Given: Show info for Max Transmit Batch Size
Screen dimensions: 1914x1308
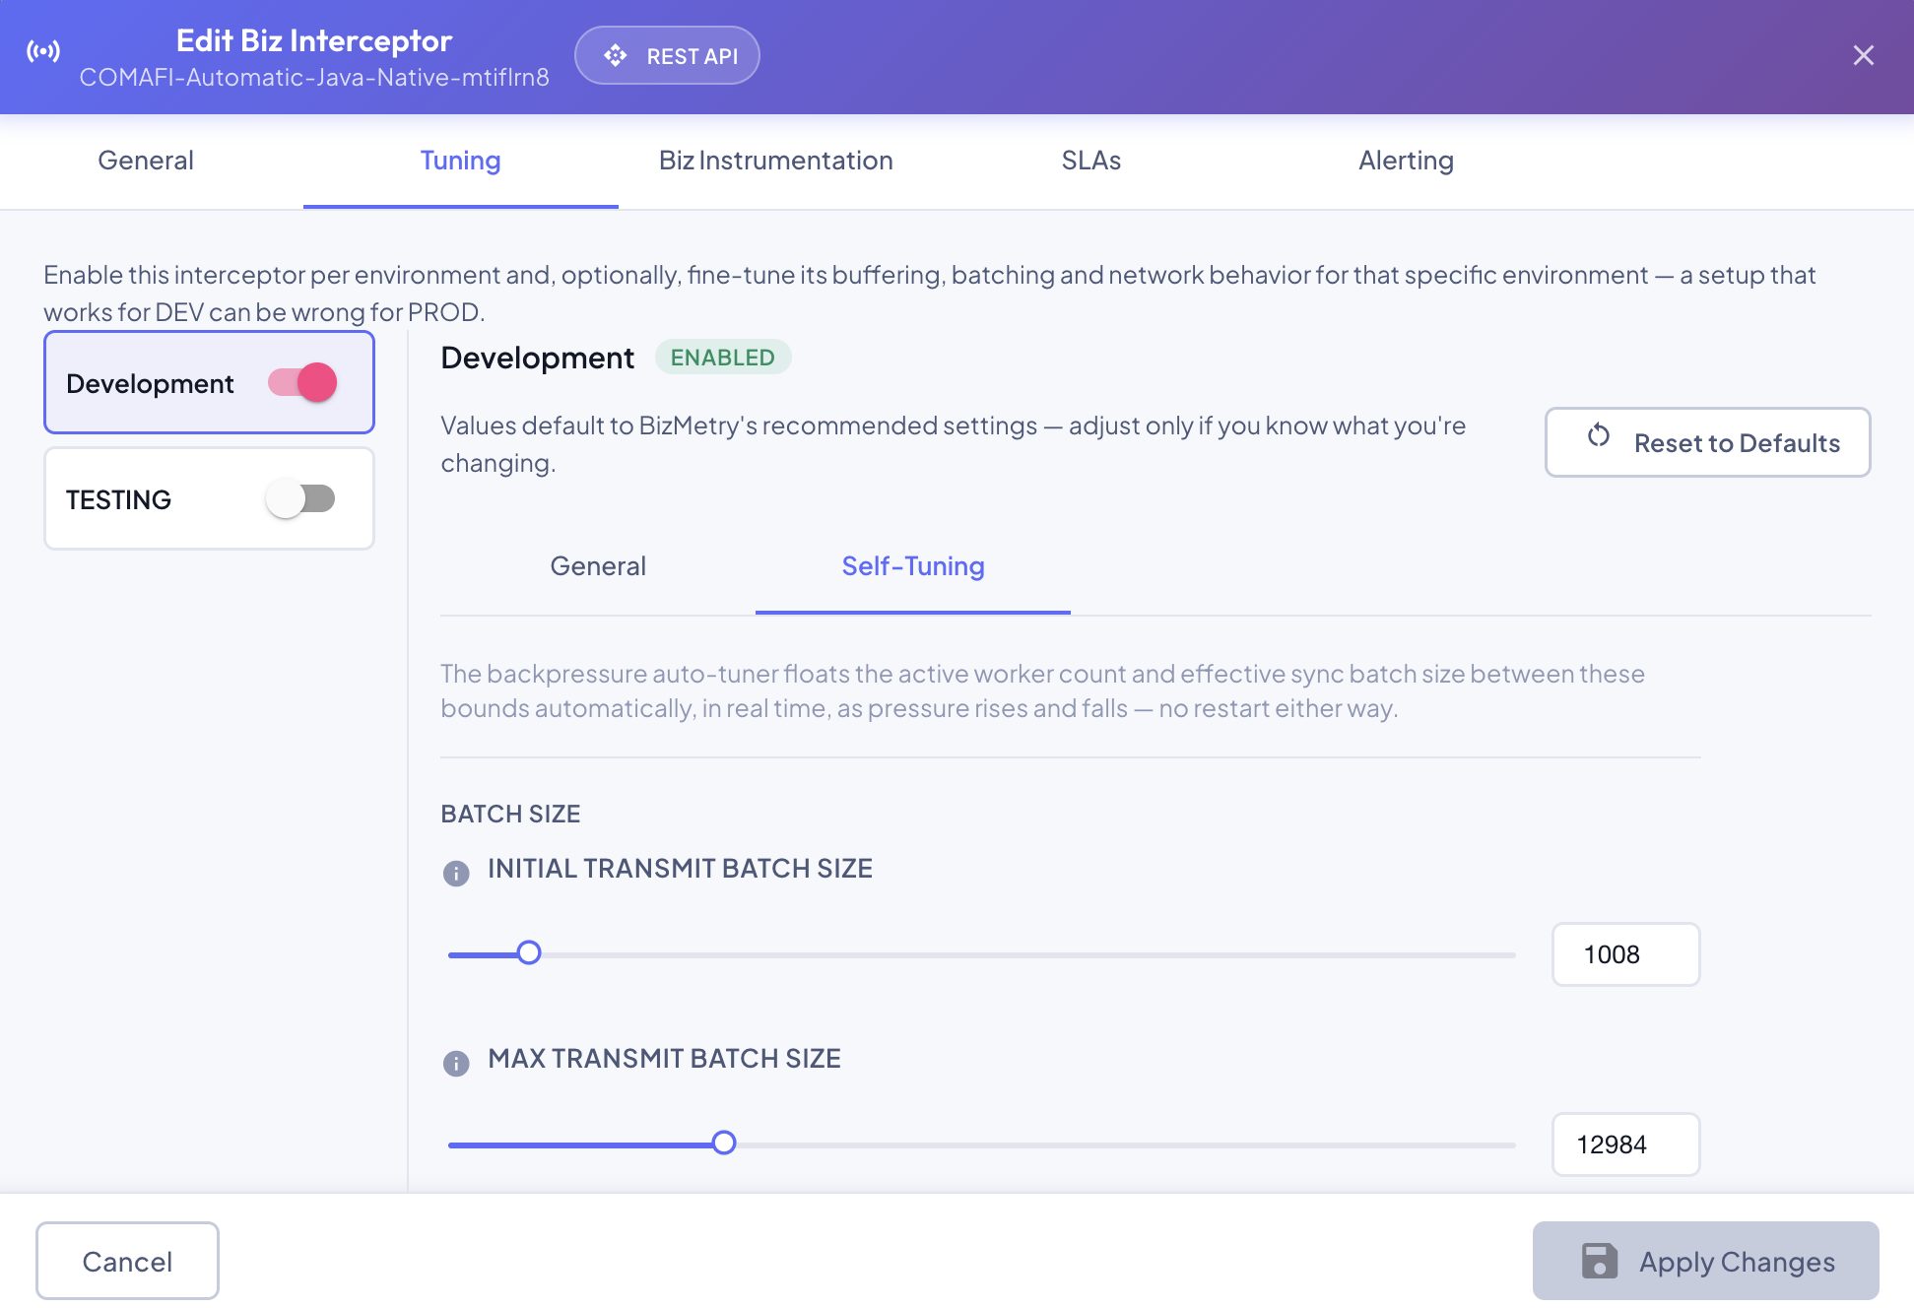Looking at the screenshot, I should (x=456, y=1063).
